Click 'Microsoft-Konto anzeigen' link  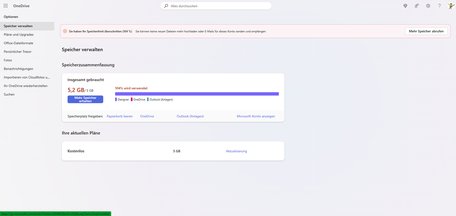pyautogui.click(x=256, y=116)
